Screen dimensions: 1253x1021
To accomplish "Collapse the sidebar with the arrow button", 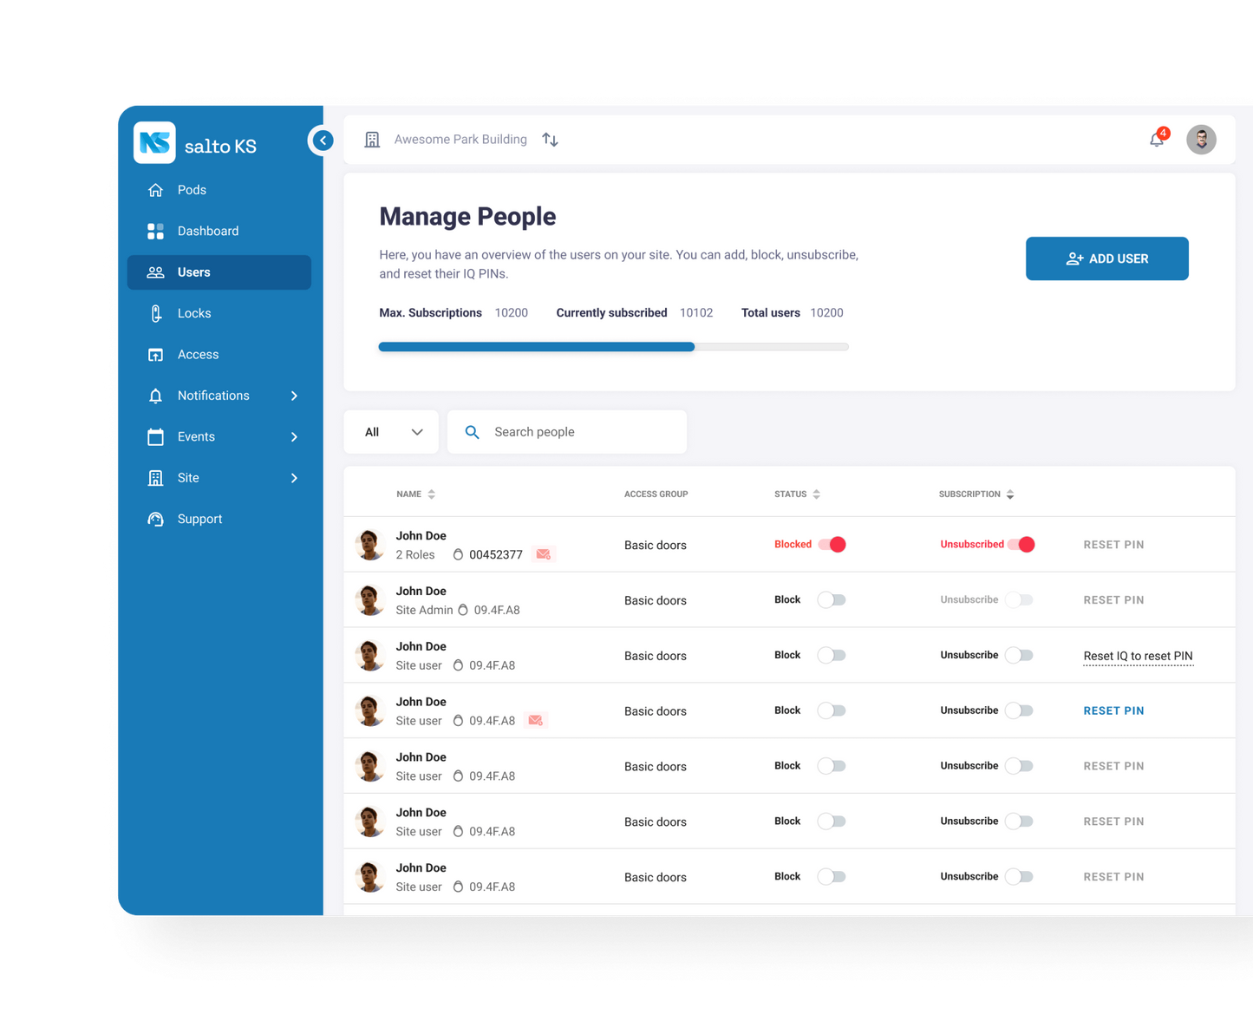I will point(323,140).
